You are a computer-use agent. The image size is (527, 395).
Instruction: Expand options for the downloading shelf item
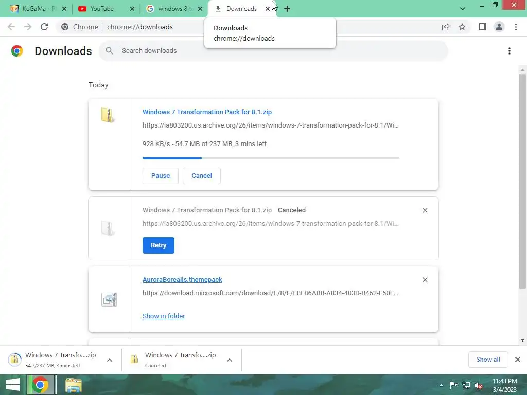click(x=110, y=360)
